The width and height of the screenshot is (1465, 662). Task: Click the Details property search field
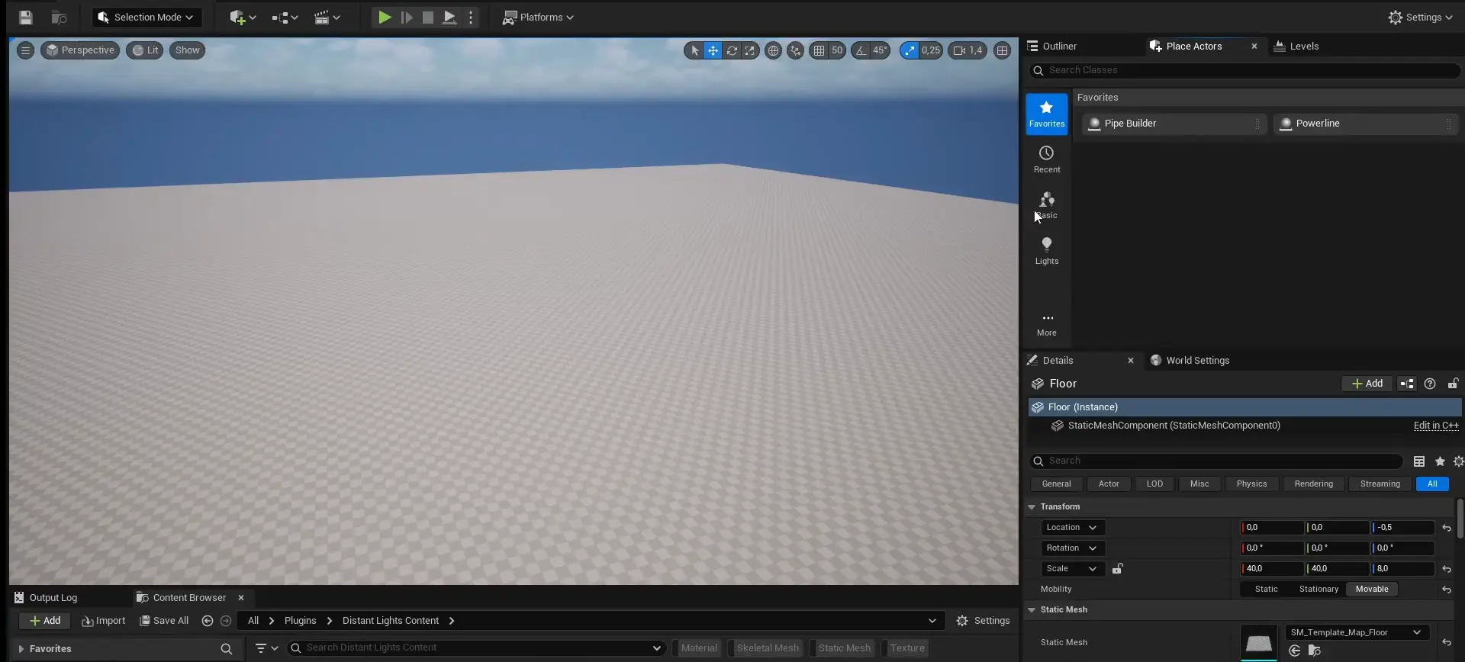pyautogui.click(x=1215, y=461)
